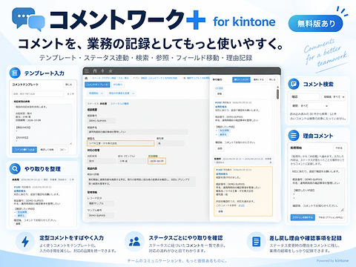Click the コメントワーク+ chat bubble logo

[28, 19]
